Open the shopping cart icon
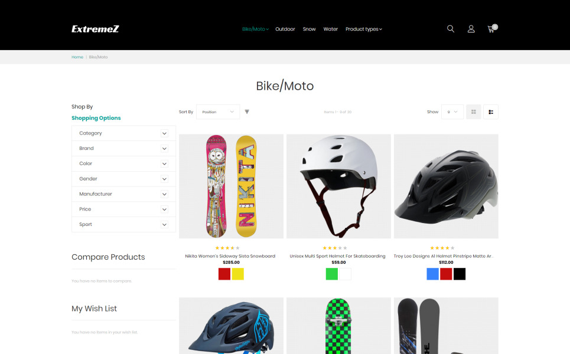 [492, 29]
